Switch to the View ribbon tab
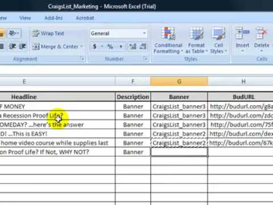273x205 pixels. click(x=25, y=18)
